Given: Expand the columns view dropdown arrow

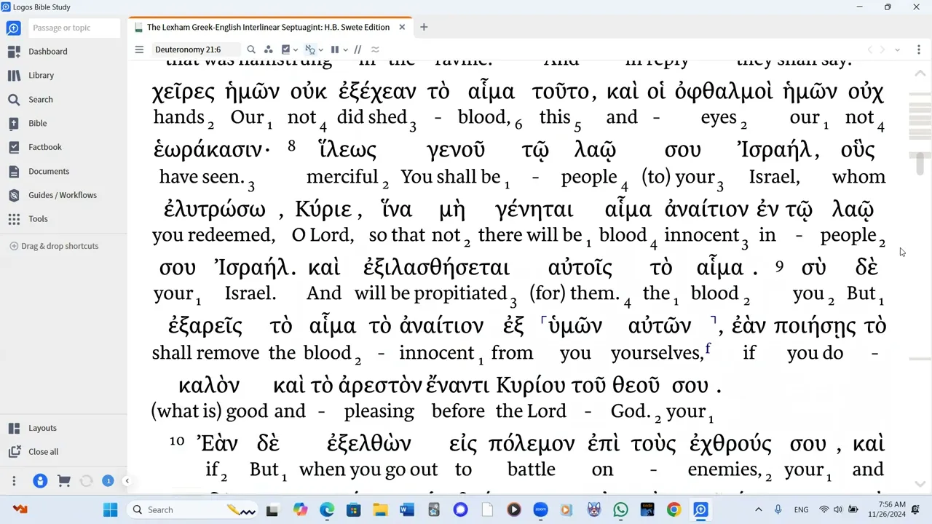Looking at the screenshot, I should coord(345,50).
